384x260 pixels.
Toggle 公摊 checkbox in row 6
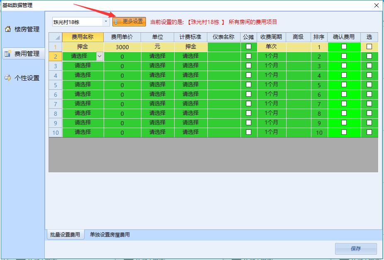tap(248, 94)
